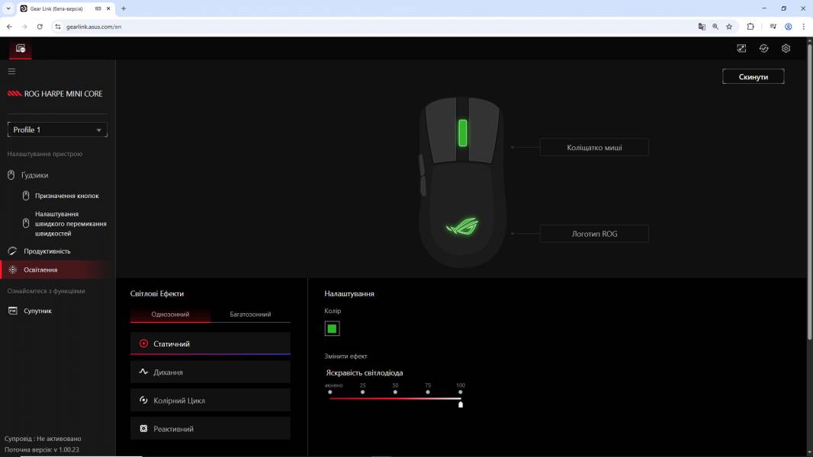Open the green color swatch picker
Viewport: 813px width, 457px height.
[x=332, y=329]
